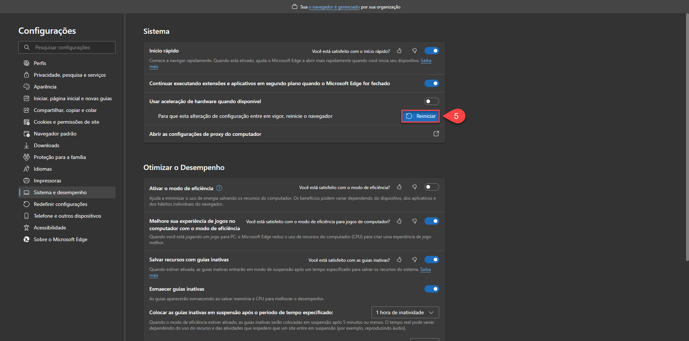Screen dimensions: 689x341
Task: Enable hardware acceleration toggle
Action: 431,101
